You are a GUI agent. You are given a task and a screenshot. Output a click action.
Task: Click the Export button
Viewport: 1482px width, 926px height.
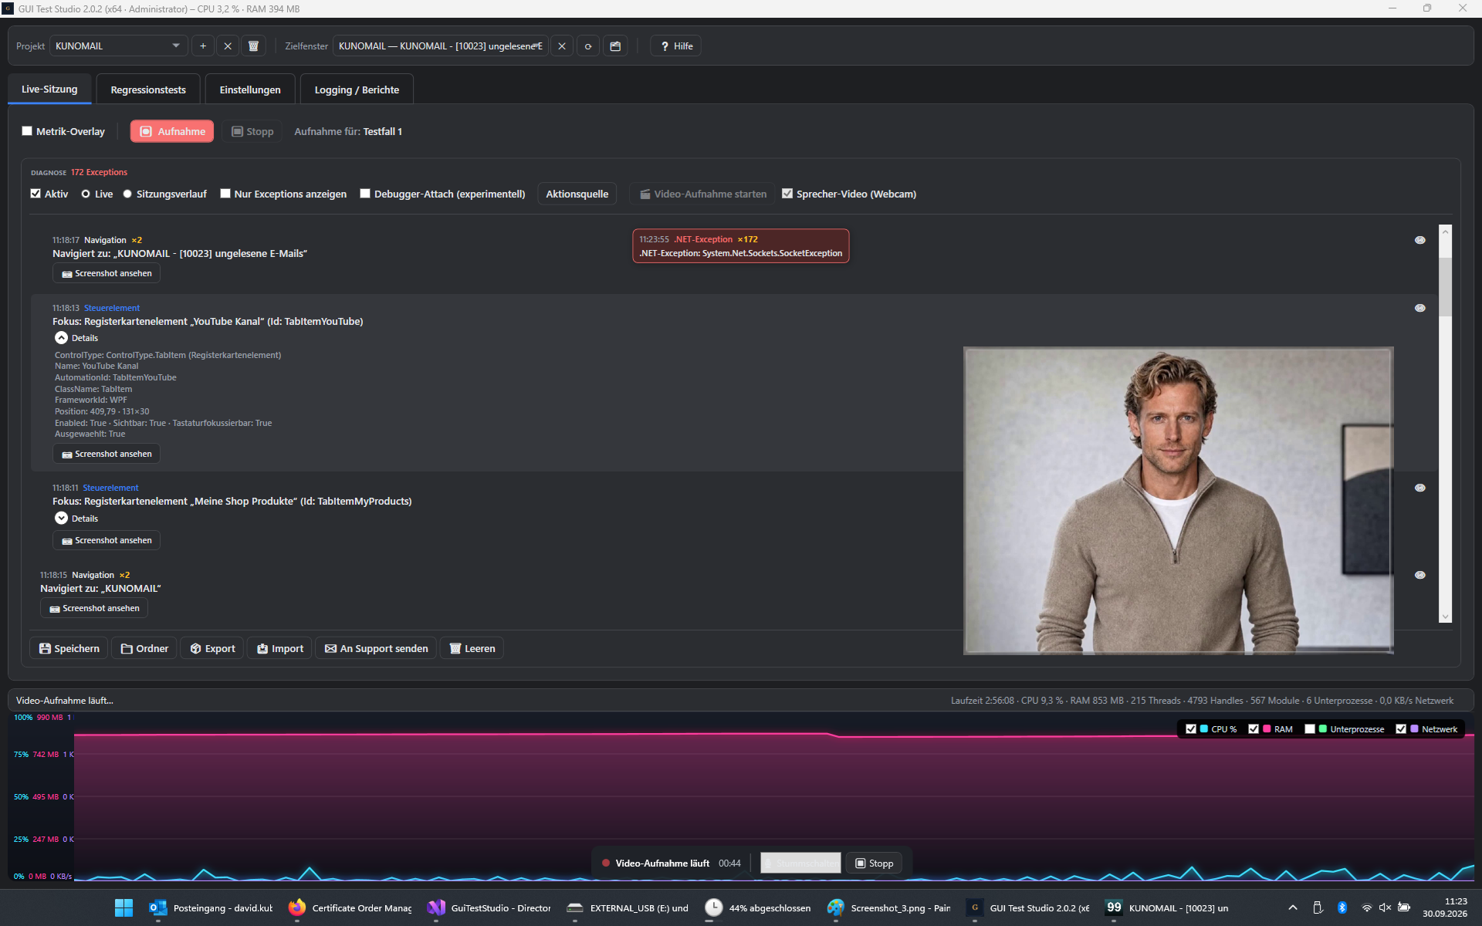click(212, 648)
